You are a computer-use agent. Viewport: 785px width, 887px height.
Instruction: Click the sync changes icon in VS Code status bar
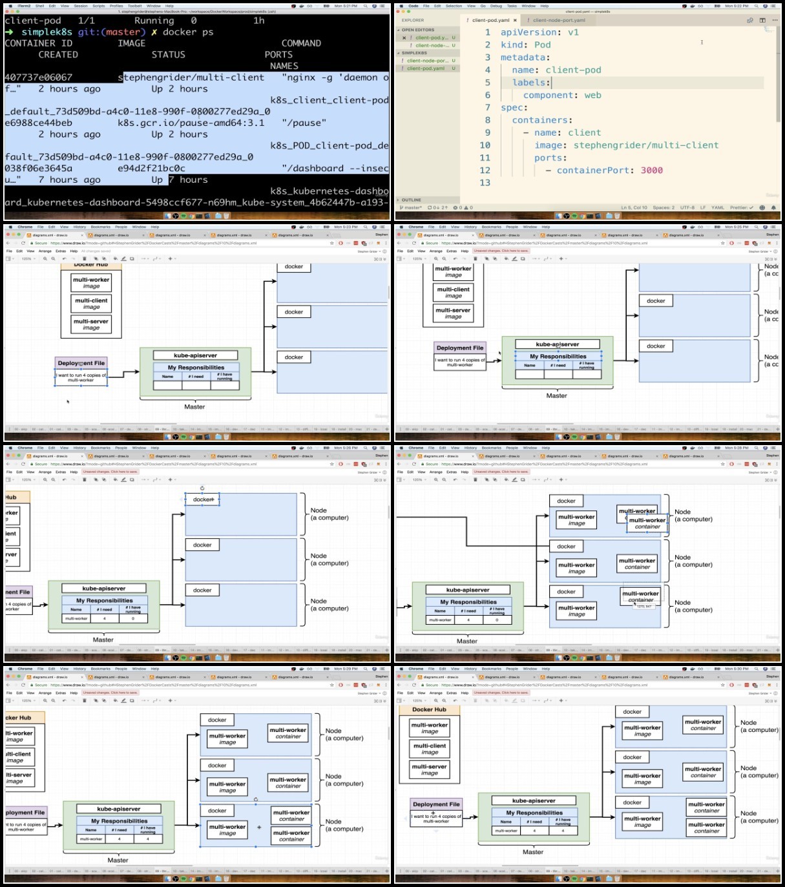pyautogui.click(x=437, y=207)
